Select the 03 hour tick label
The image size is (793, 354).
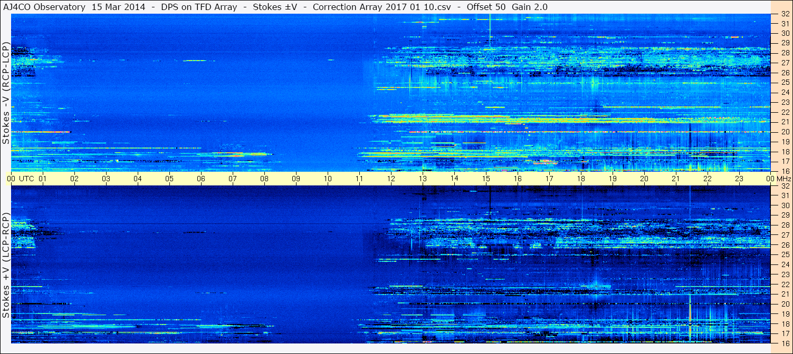(x=106, y=179)
